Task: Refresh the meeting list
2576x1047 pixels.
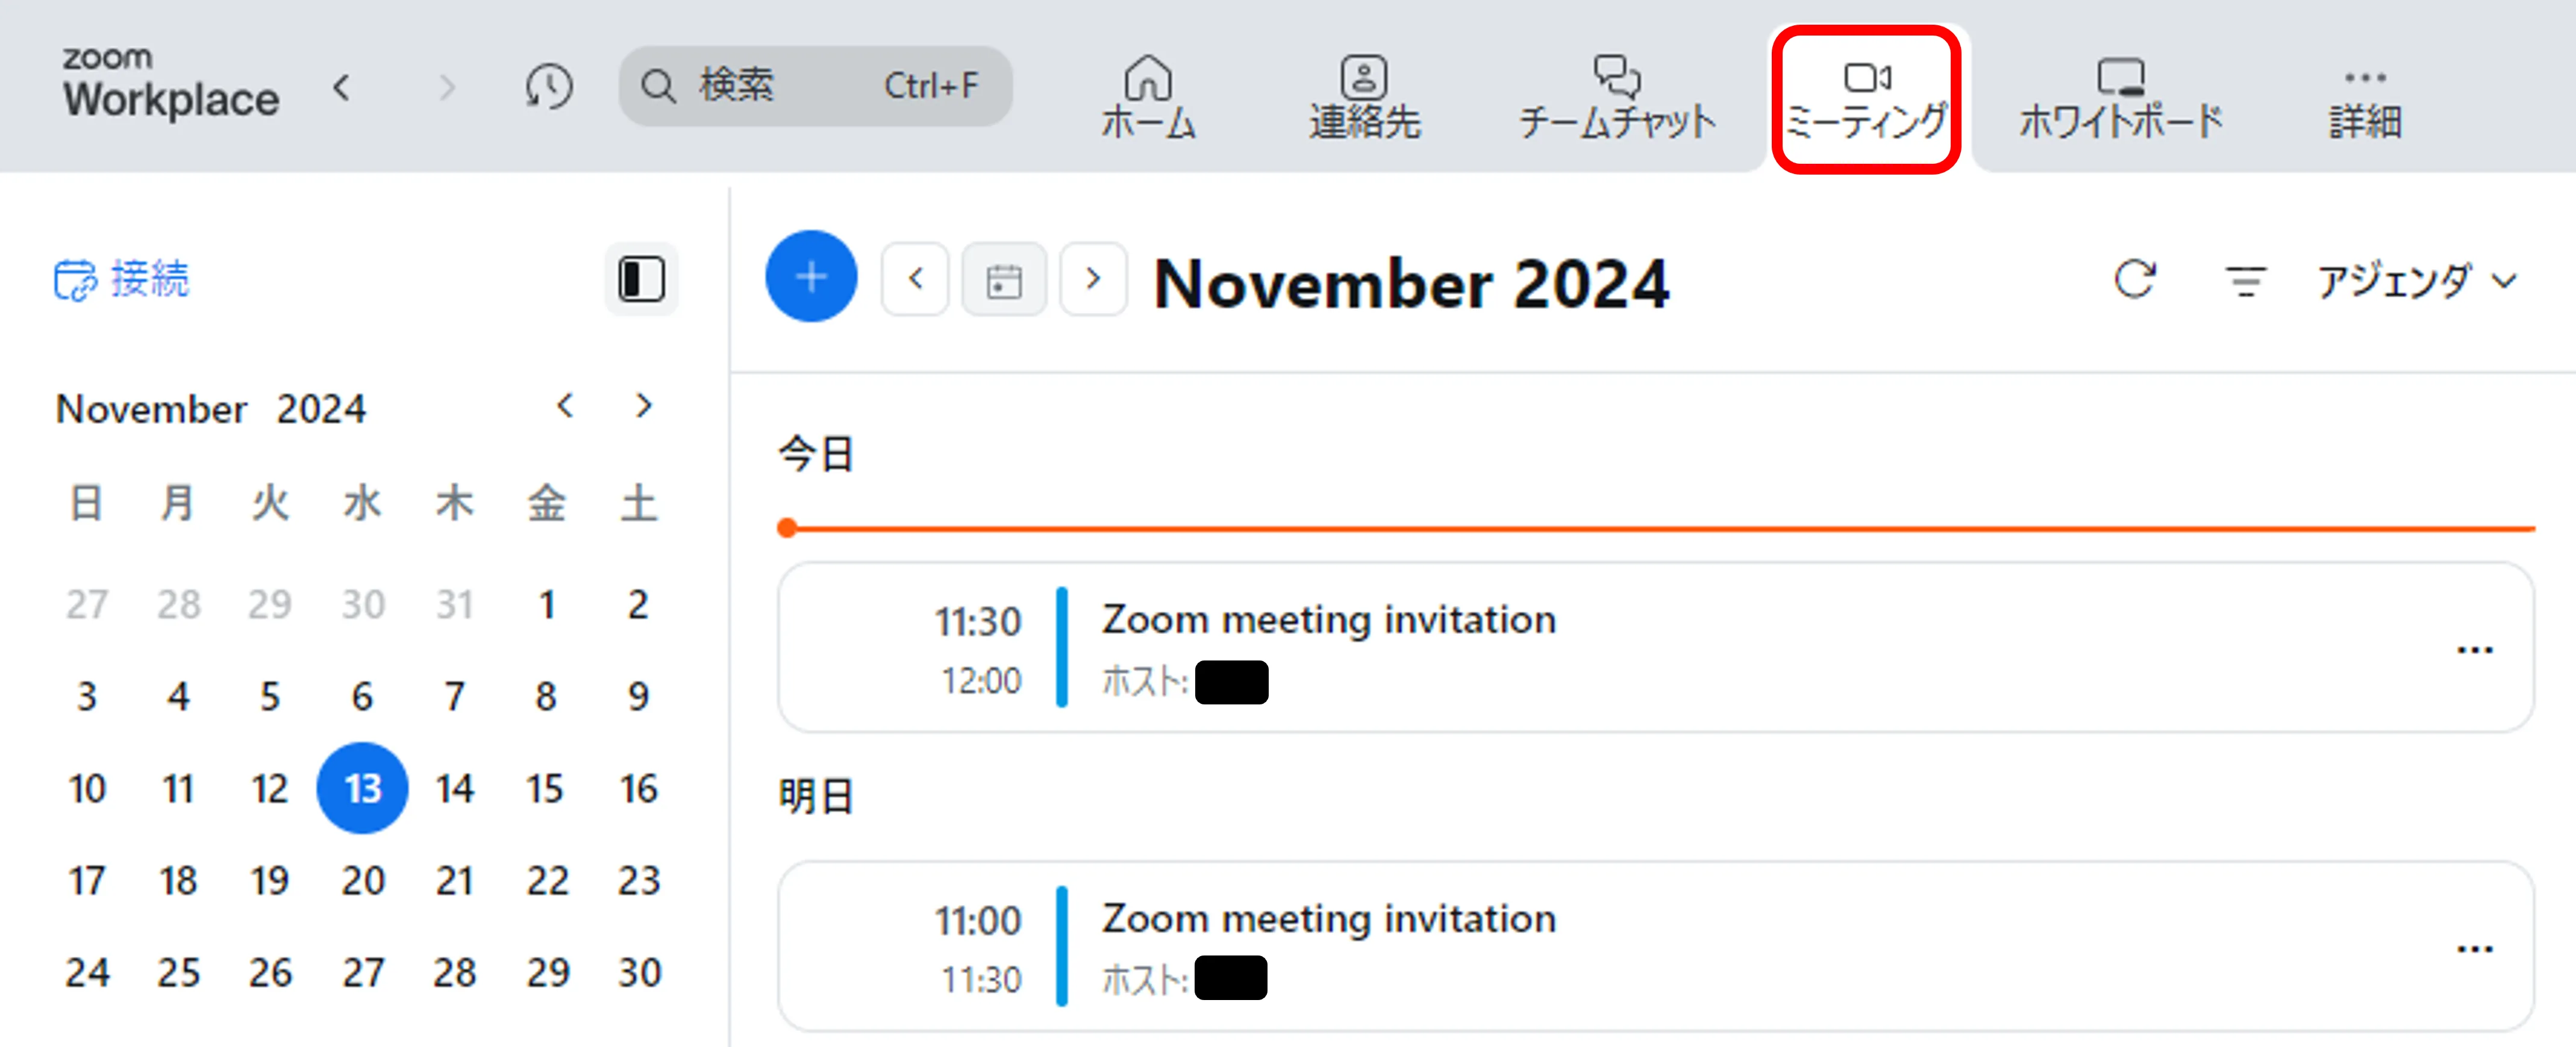Action: click(2134, 280)
